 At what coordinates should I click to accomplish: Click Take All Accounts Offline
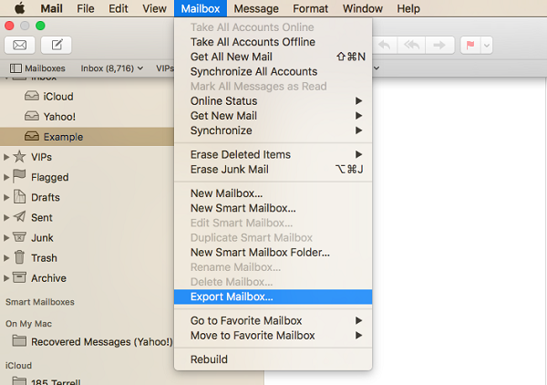[x=253, y=42]
